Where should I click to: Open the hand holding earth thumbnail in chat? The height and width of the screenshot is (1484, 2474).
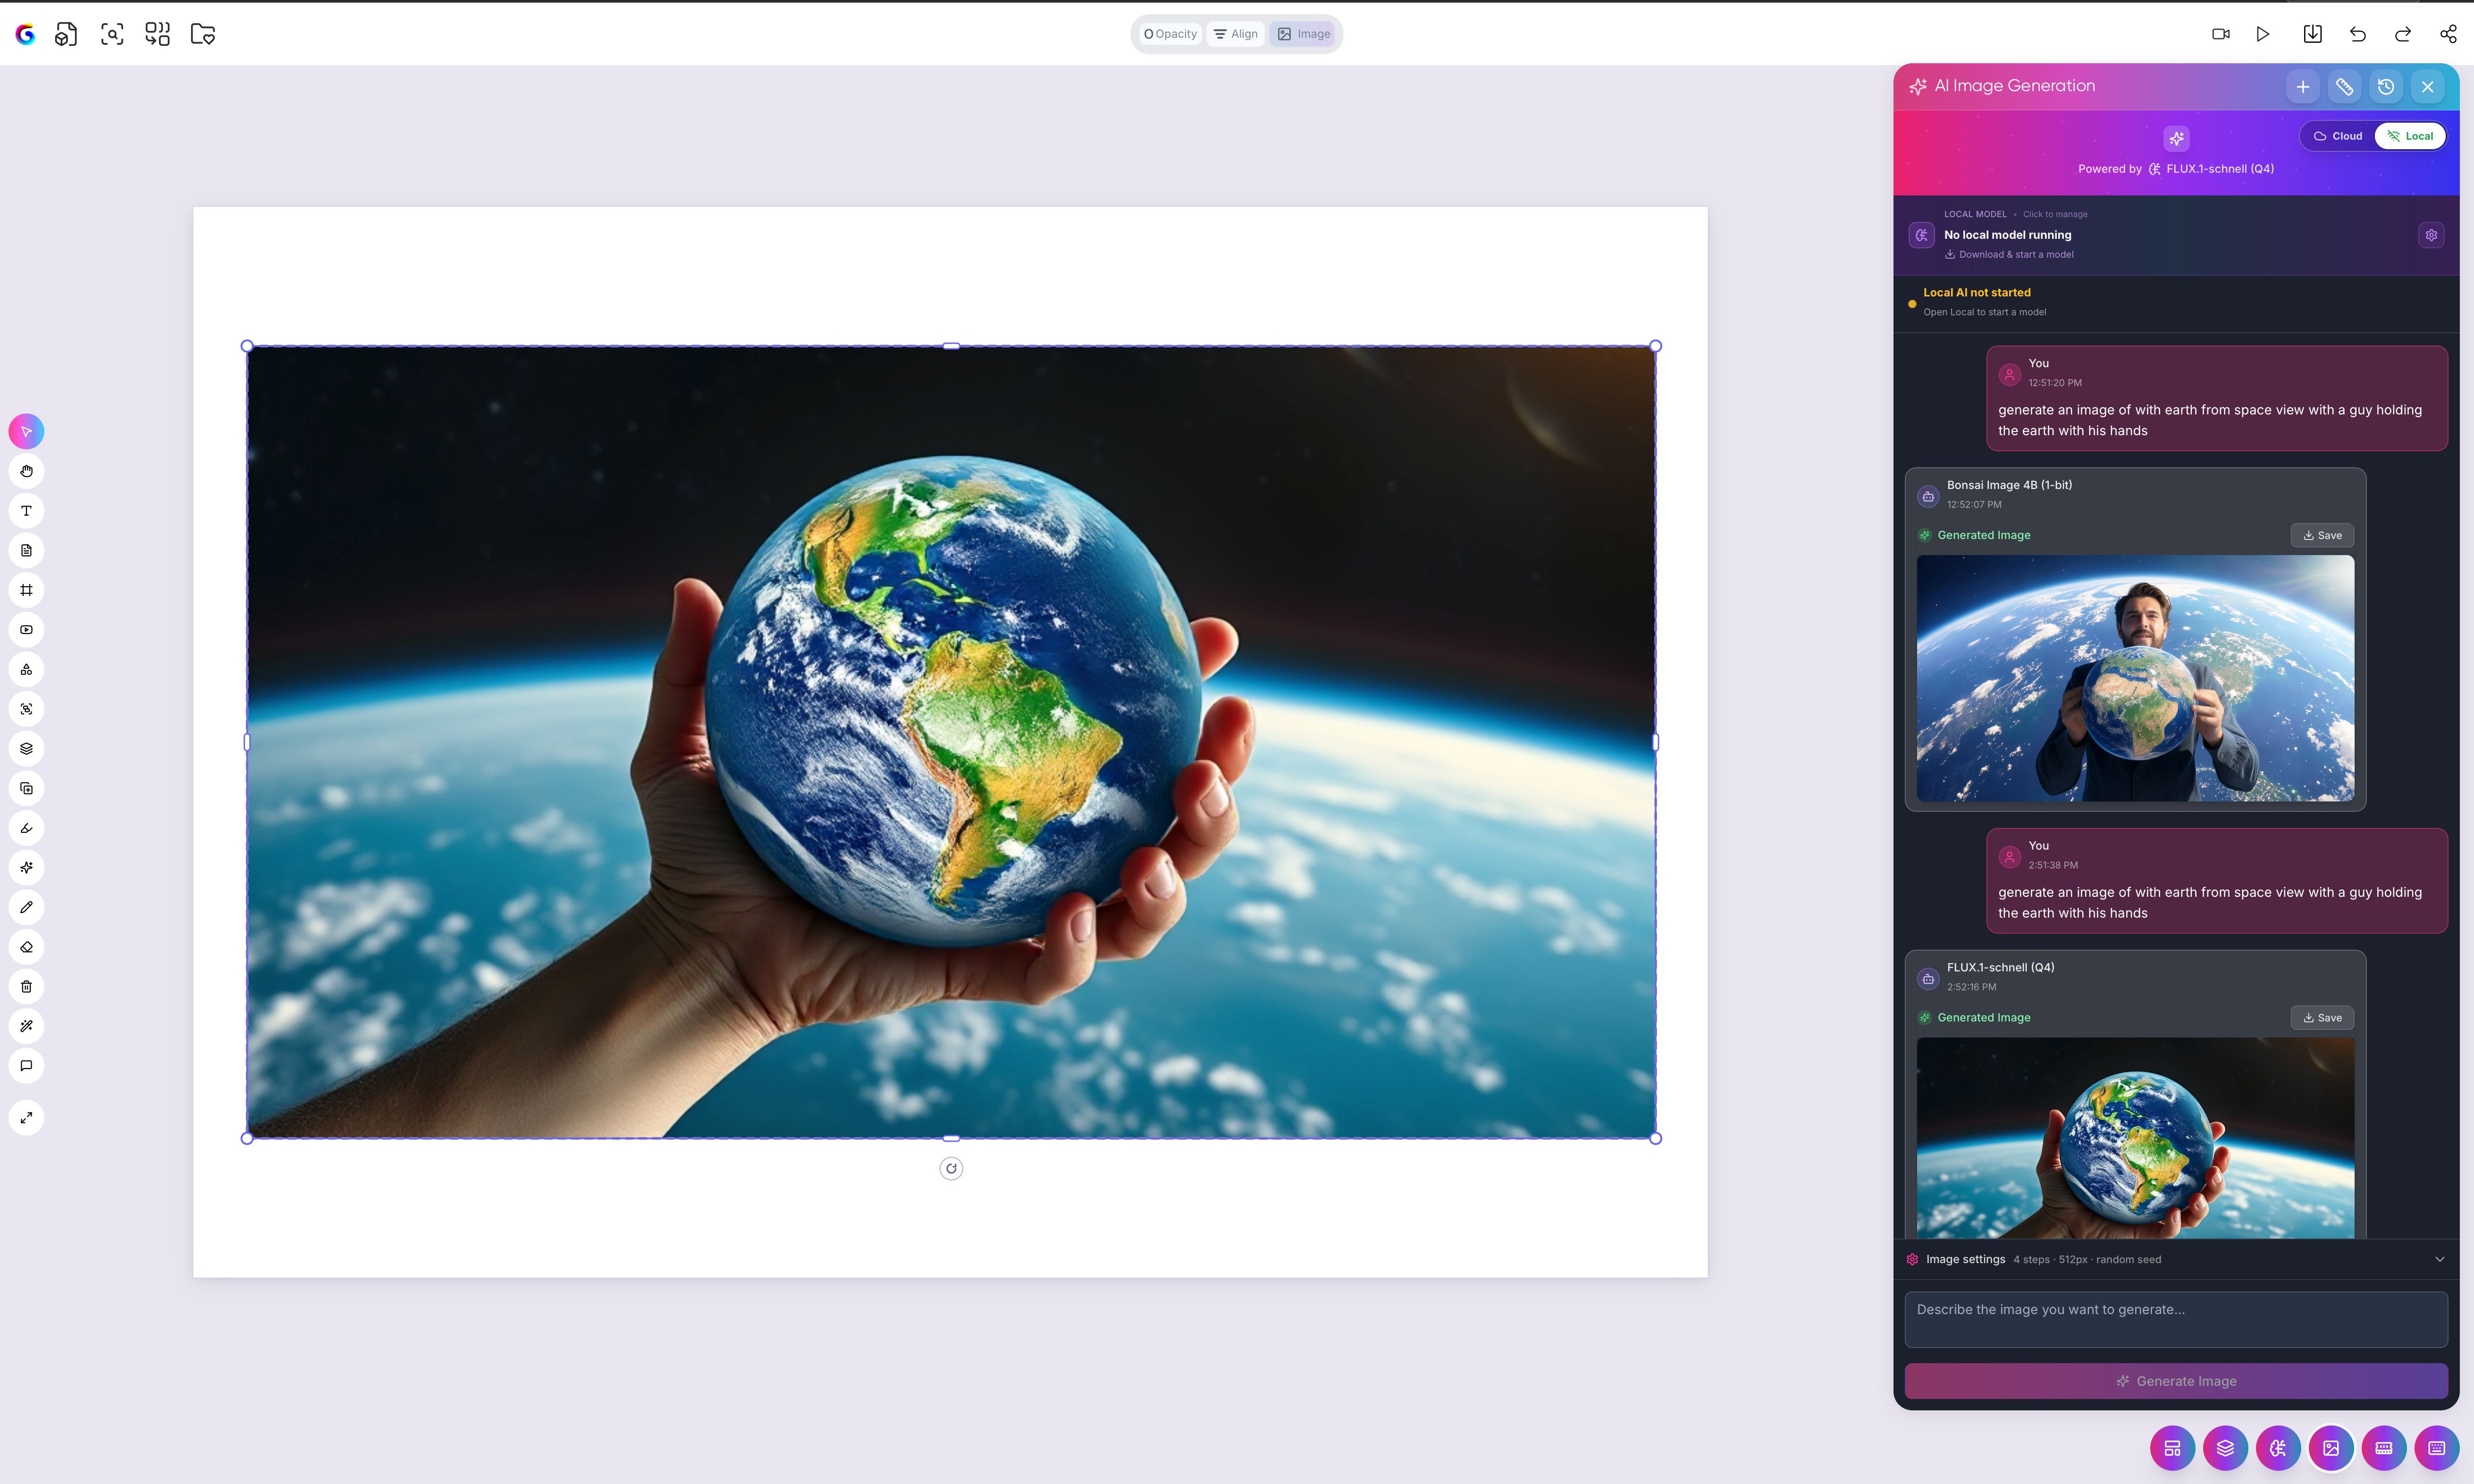point(2135,1138)
